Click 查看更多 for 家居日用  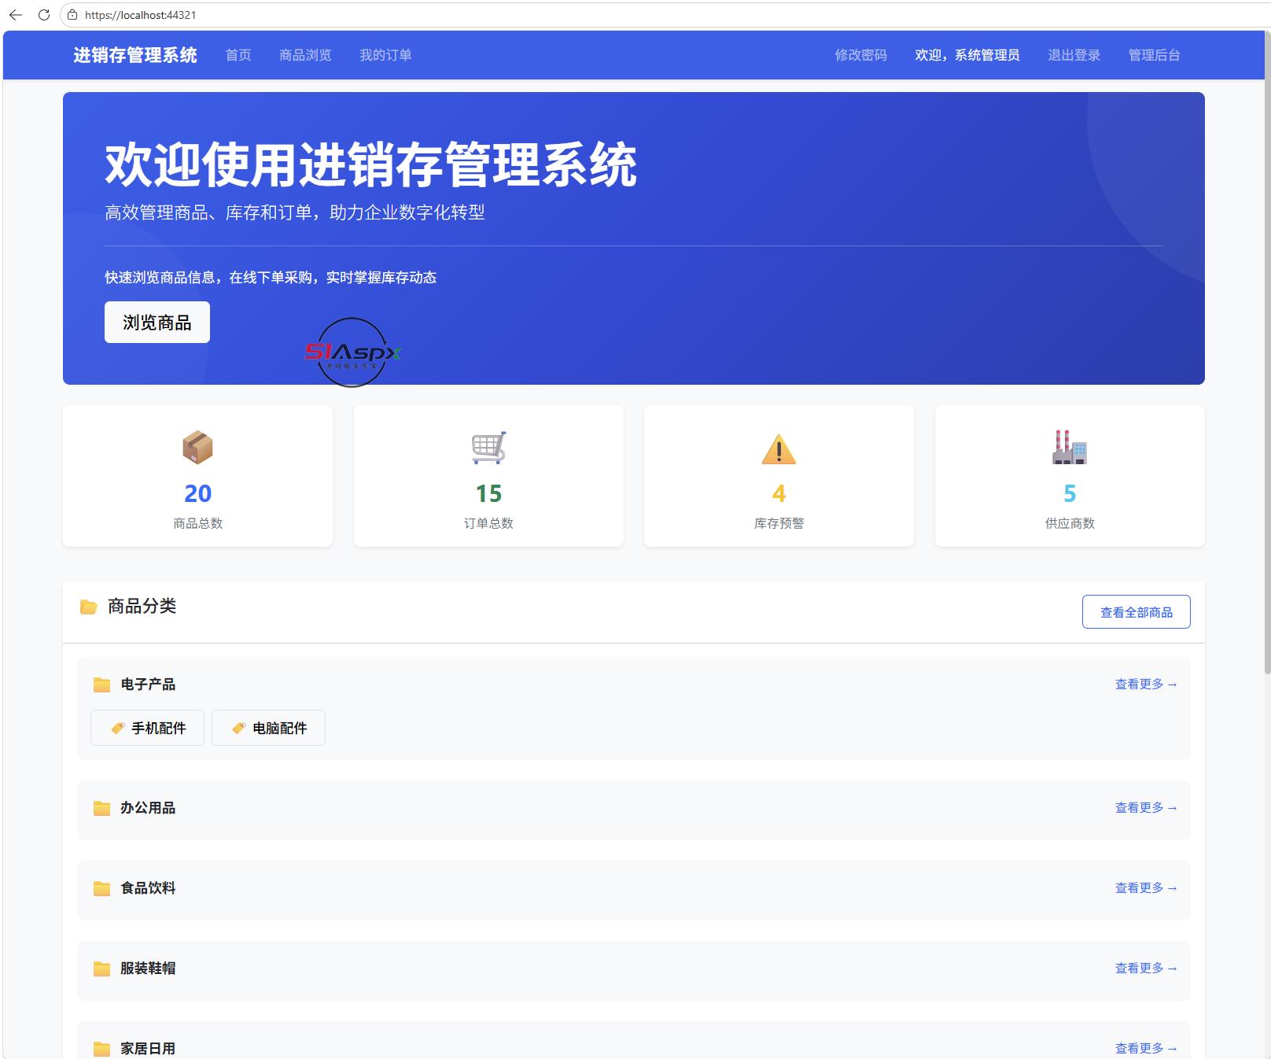1146,1049
